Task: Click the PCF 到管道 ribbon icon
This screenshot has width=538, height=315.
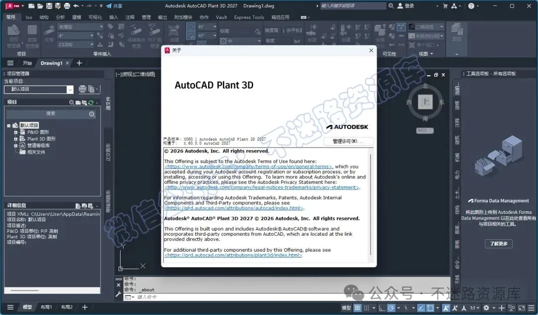Action: (x=155, y=36)
